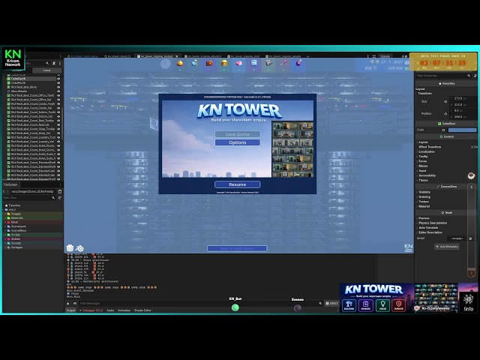Image resolution: width=480 pixels, height=360 pixels.
Task: Toggle distraction-free mode icon above viewport
Action: [374, 56]
